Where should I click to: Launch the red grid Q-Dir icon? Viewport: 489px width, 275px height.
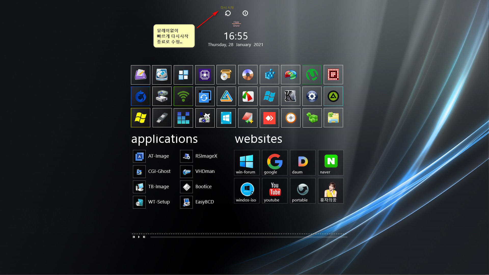333,75
